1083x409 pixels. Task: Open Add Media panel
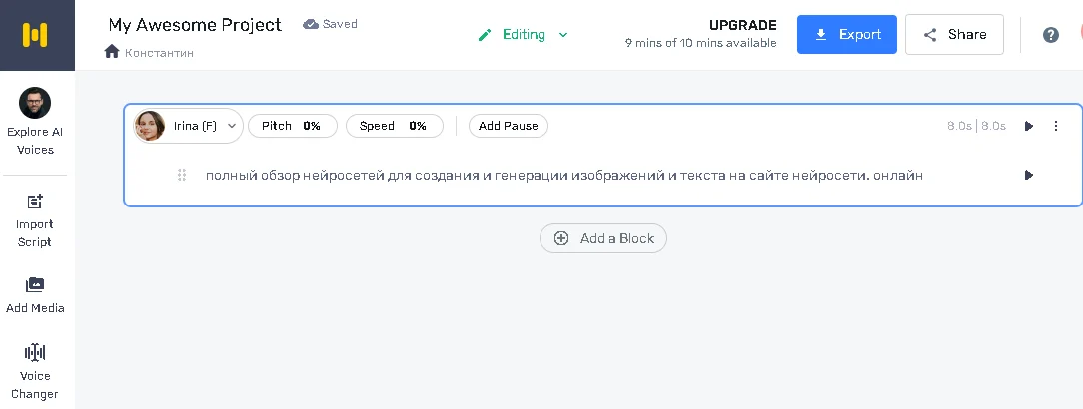coord(35,295)
